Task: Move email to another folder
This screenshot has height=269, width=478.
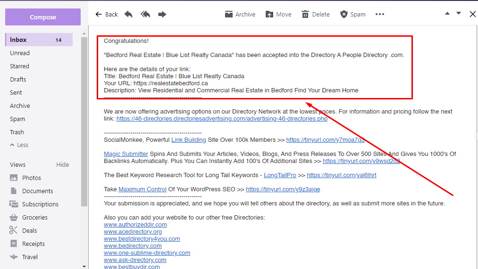Action: click(278, 14)
